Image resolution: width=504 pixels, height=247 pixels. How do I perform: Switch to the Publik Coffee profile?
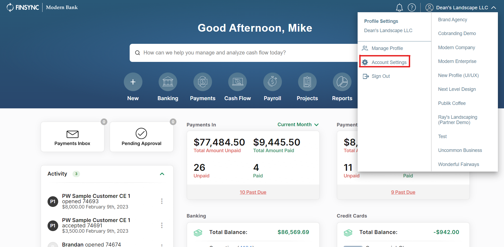tap(452, 103)
